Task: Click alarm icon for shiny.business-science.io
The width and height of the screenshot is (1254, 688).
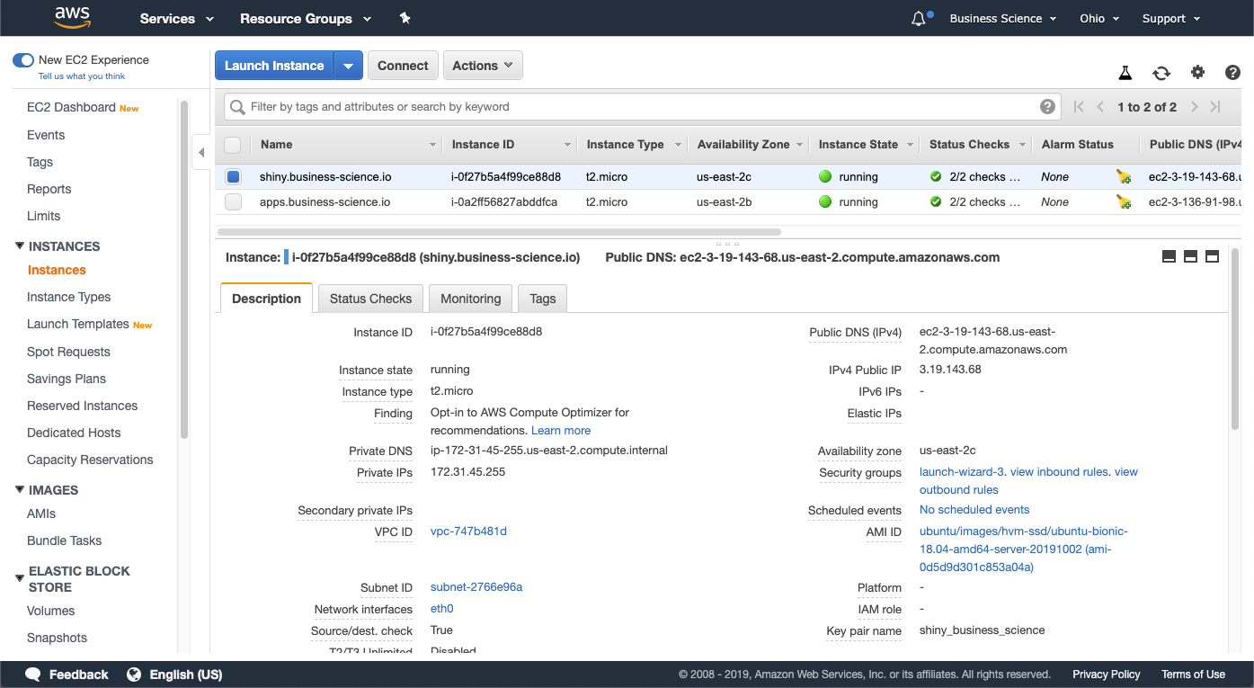Action: click(x=1124, y=177)
